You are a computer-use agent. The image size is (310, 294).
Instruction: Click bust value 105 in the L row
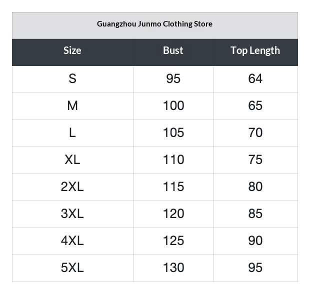tap(173, 133)
